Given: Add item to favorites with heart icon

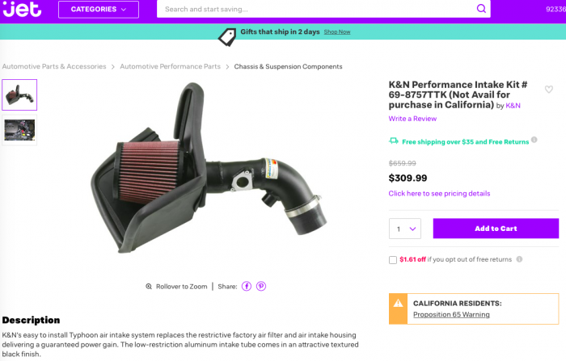Looking at the screenshot, I should [x=549, y=89].
